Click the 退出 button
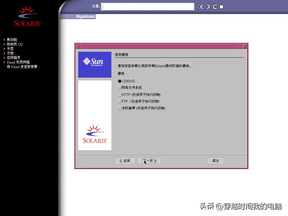Image resolution: width=288 pixels, height=216 pixels. (x=215, y=161)
